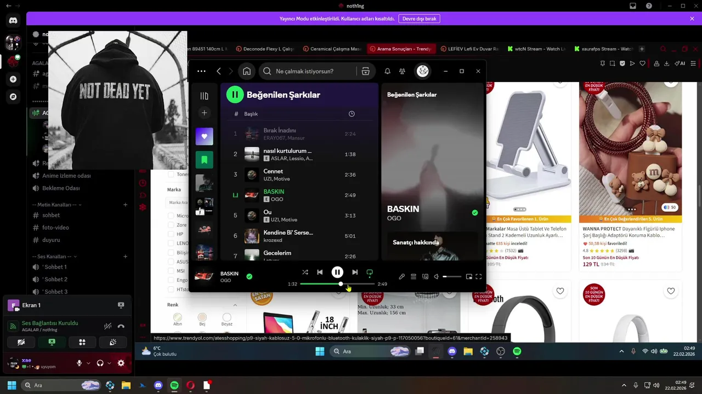The image size is (702, 394).
Task: Toggle Spotify repeat button
Action: click(370, 272)
